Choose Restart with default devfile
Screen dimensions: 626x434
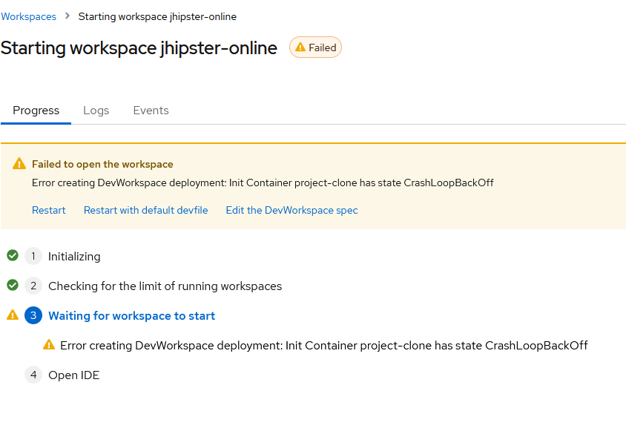tap(145, 210)
